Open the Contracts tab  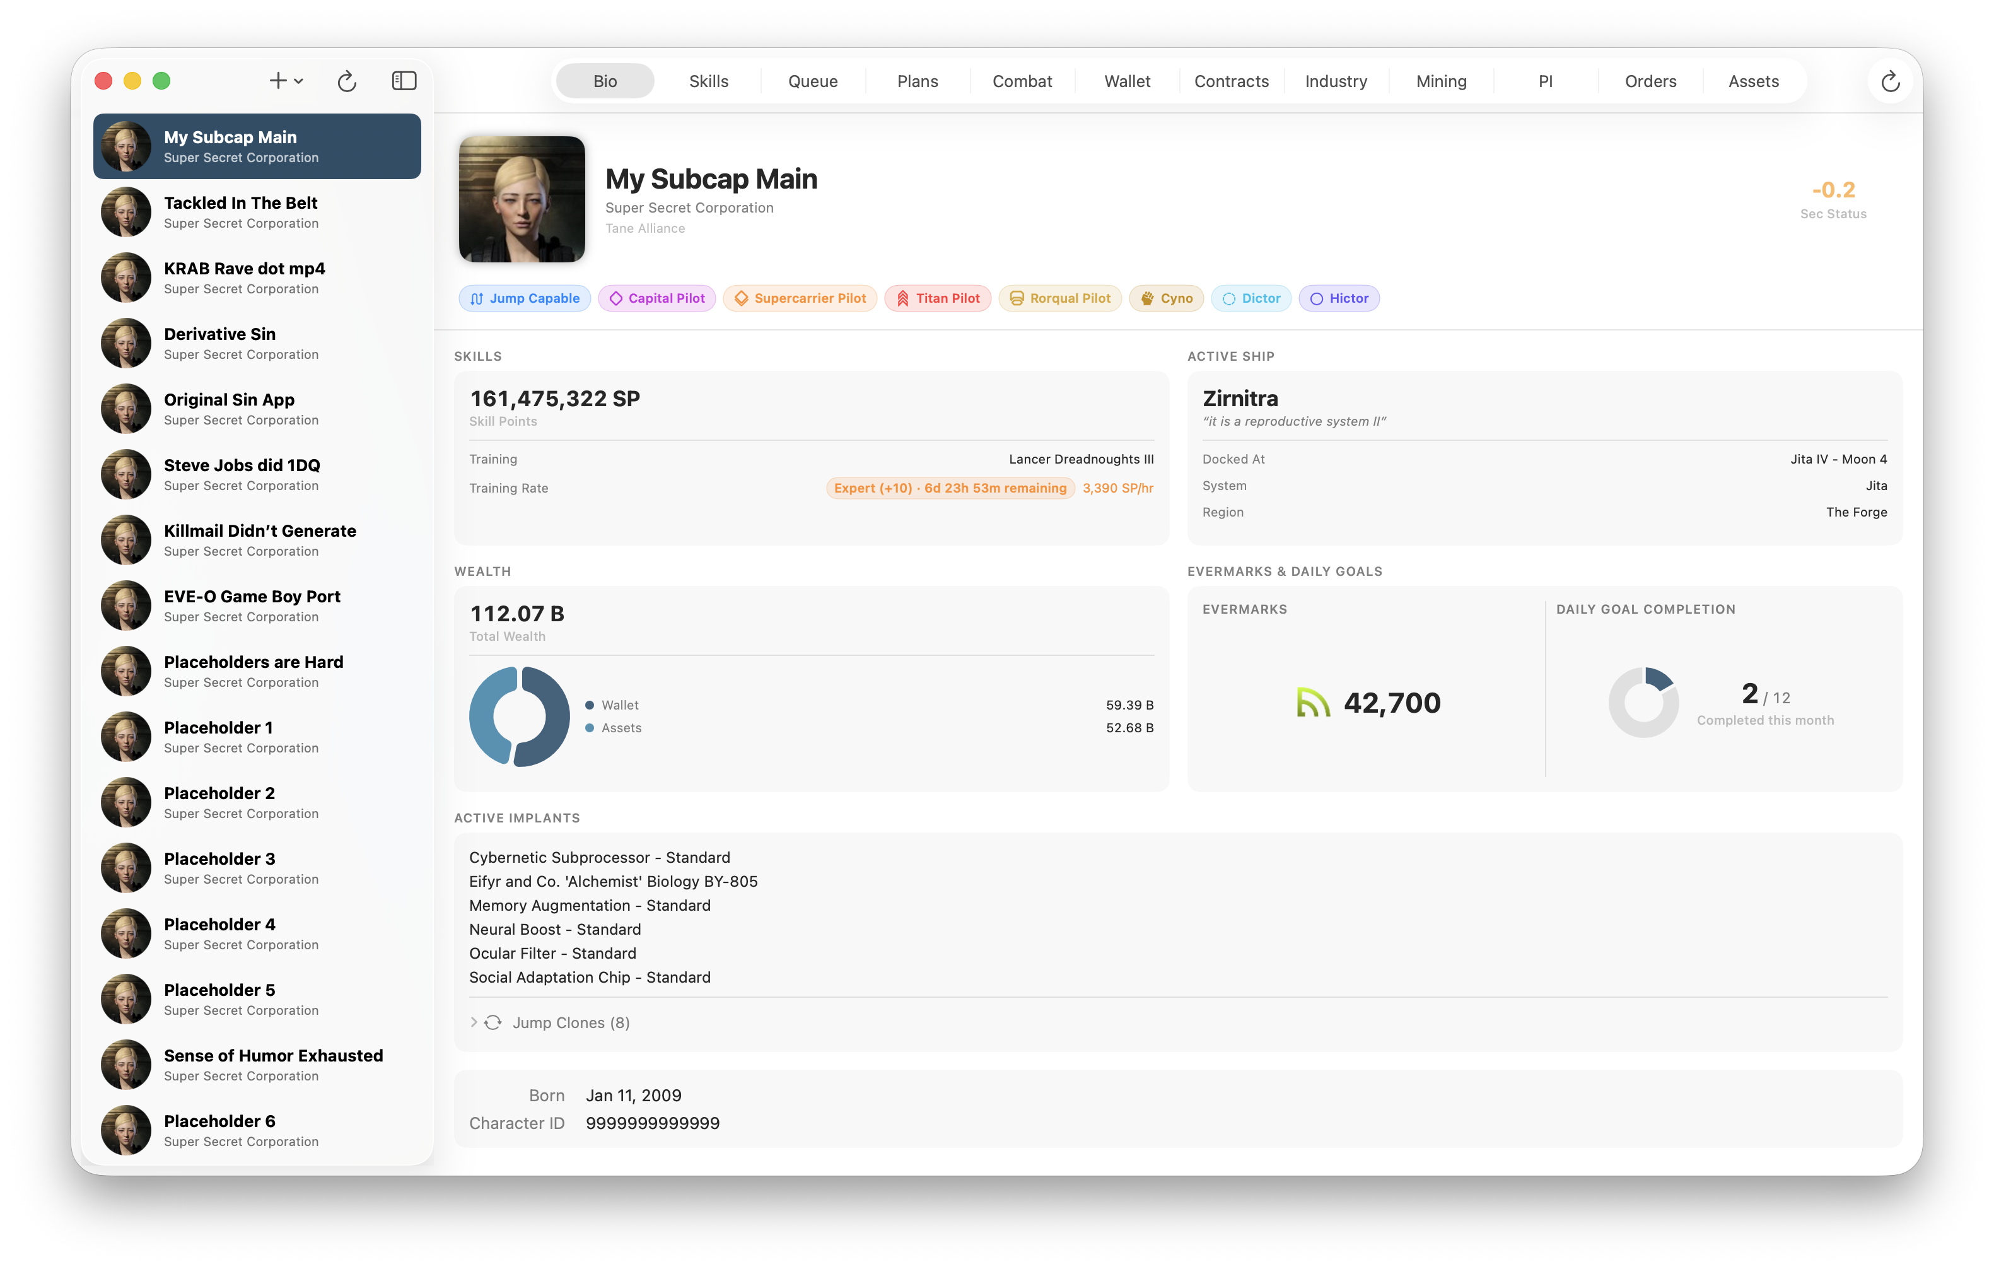click(1232, 81)
